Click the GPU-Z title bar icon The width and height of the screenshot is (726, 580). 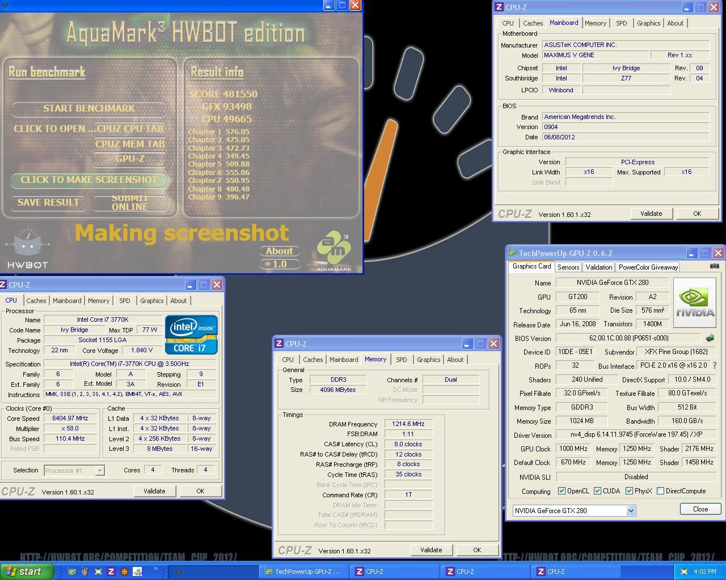pos(513,253)
